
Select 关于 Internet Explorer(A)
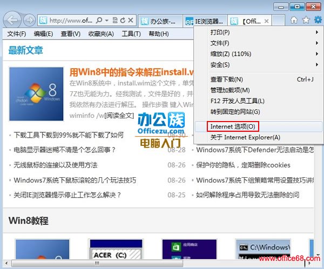click(259, 137)
